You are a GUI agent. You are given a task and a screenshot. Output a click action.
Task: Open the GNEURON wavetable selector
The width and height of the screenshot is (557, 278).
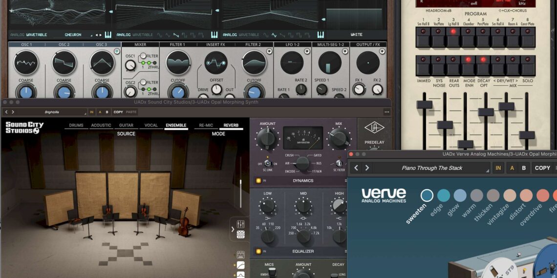tap(73, 35)
